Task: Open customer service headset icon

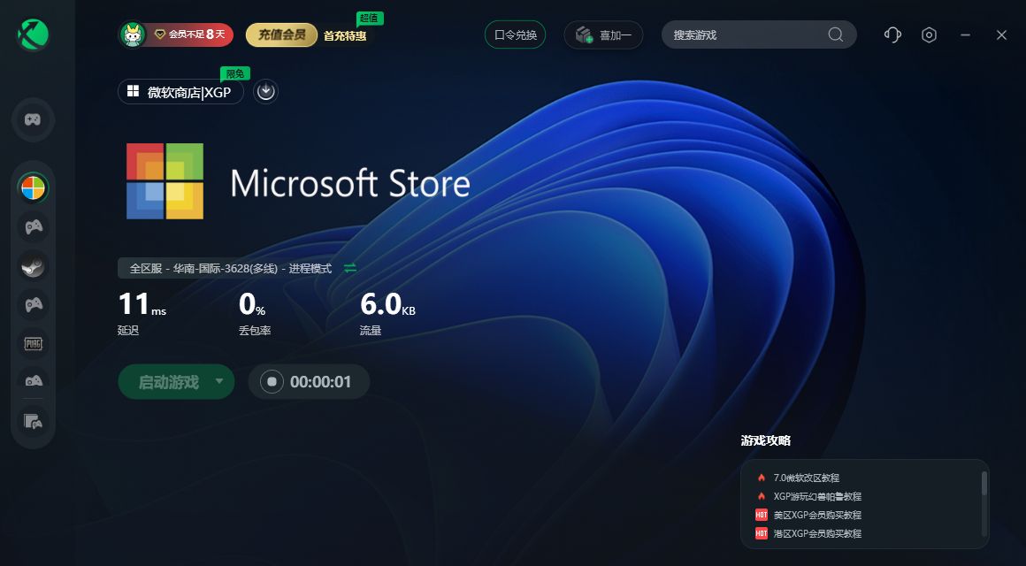Action: 892,34
